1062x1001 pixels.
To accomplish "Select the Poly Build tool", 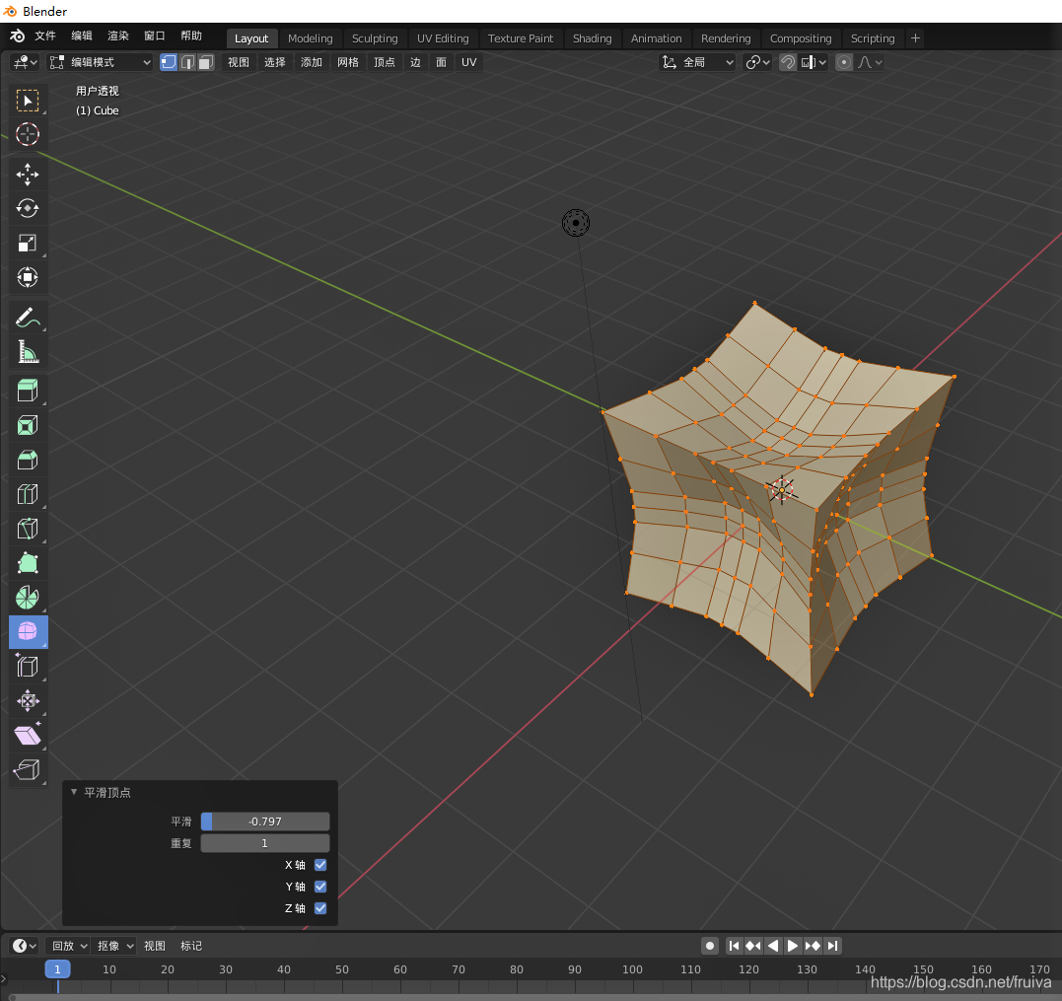I will pyautogui.click(x=27, y=563).
